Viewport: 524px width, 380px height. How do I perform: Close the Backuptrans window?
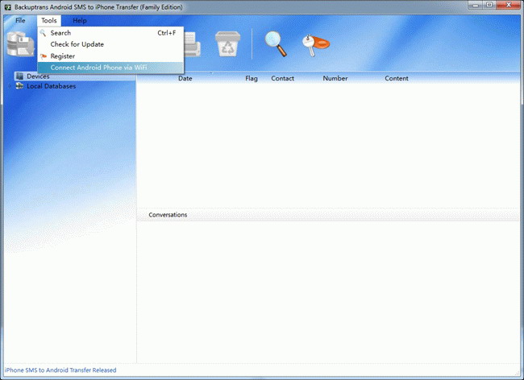tap(509, 5)
